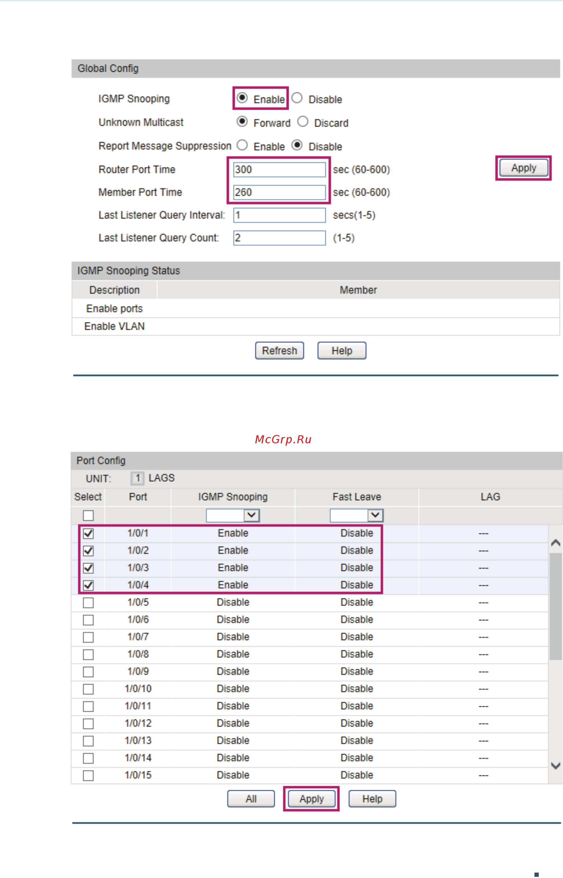Click Last Listener Query Count field
The height and width of the screenshot is (878, 563).
(x=279, y=238)
